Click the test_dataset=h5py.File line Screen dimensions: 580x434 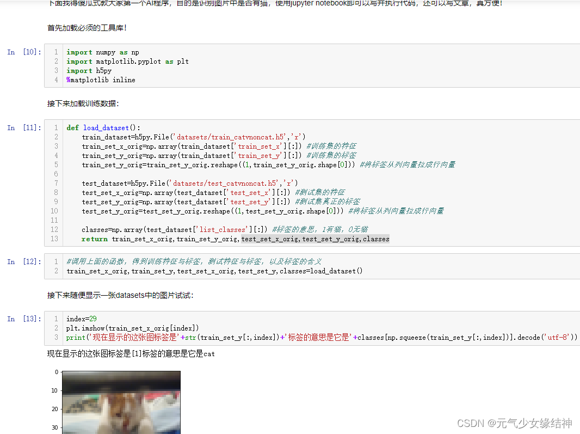190,184
